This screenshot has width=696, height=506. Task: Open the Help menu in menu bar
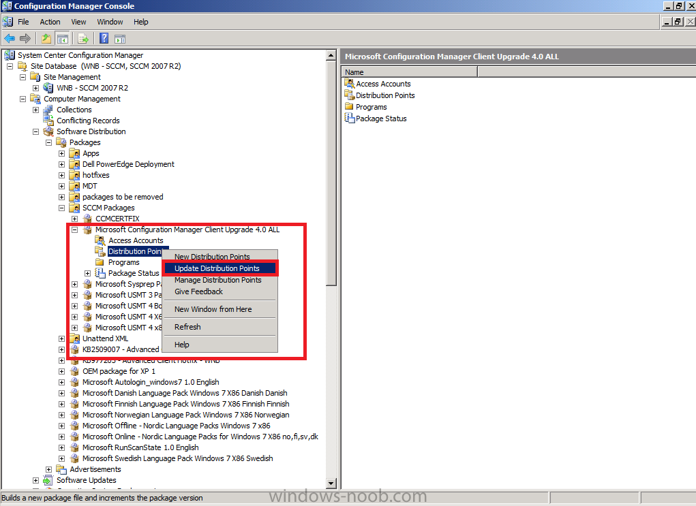[140, 22]
